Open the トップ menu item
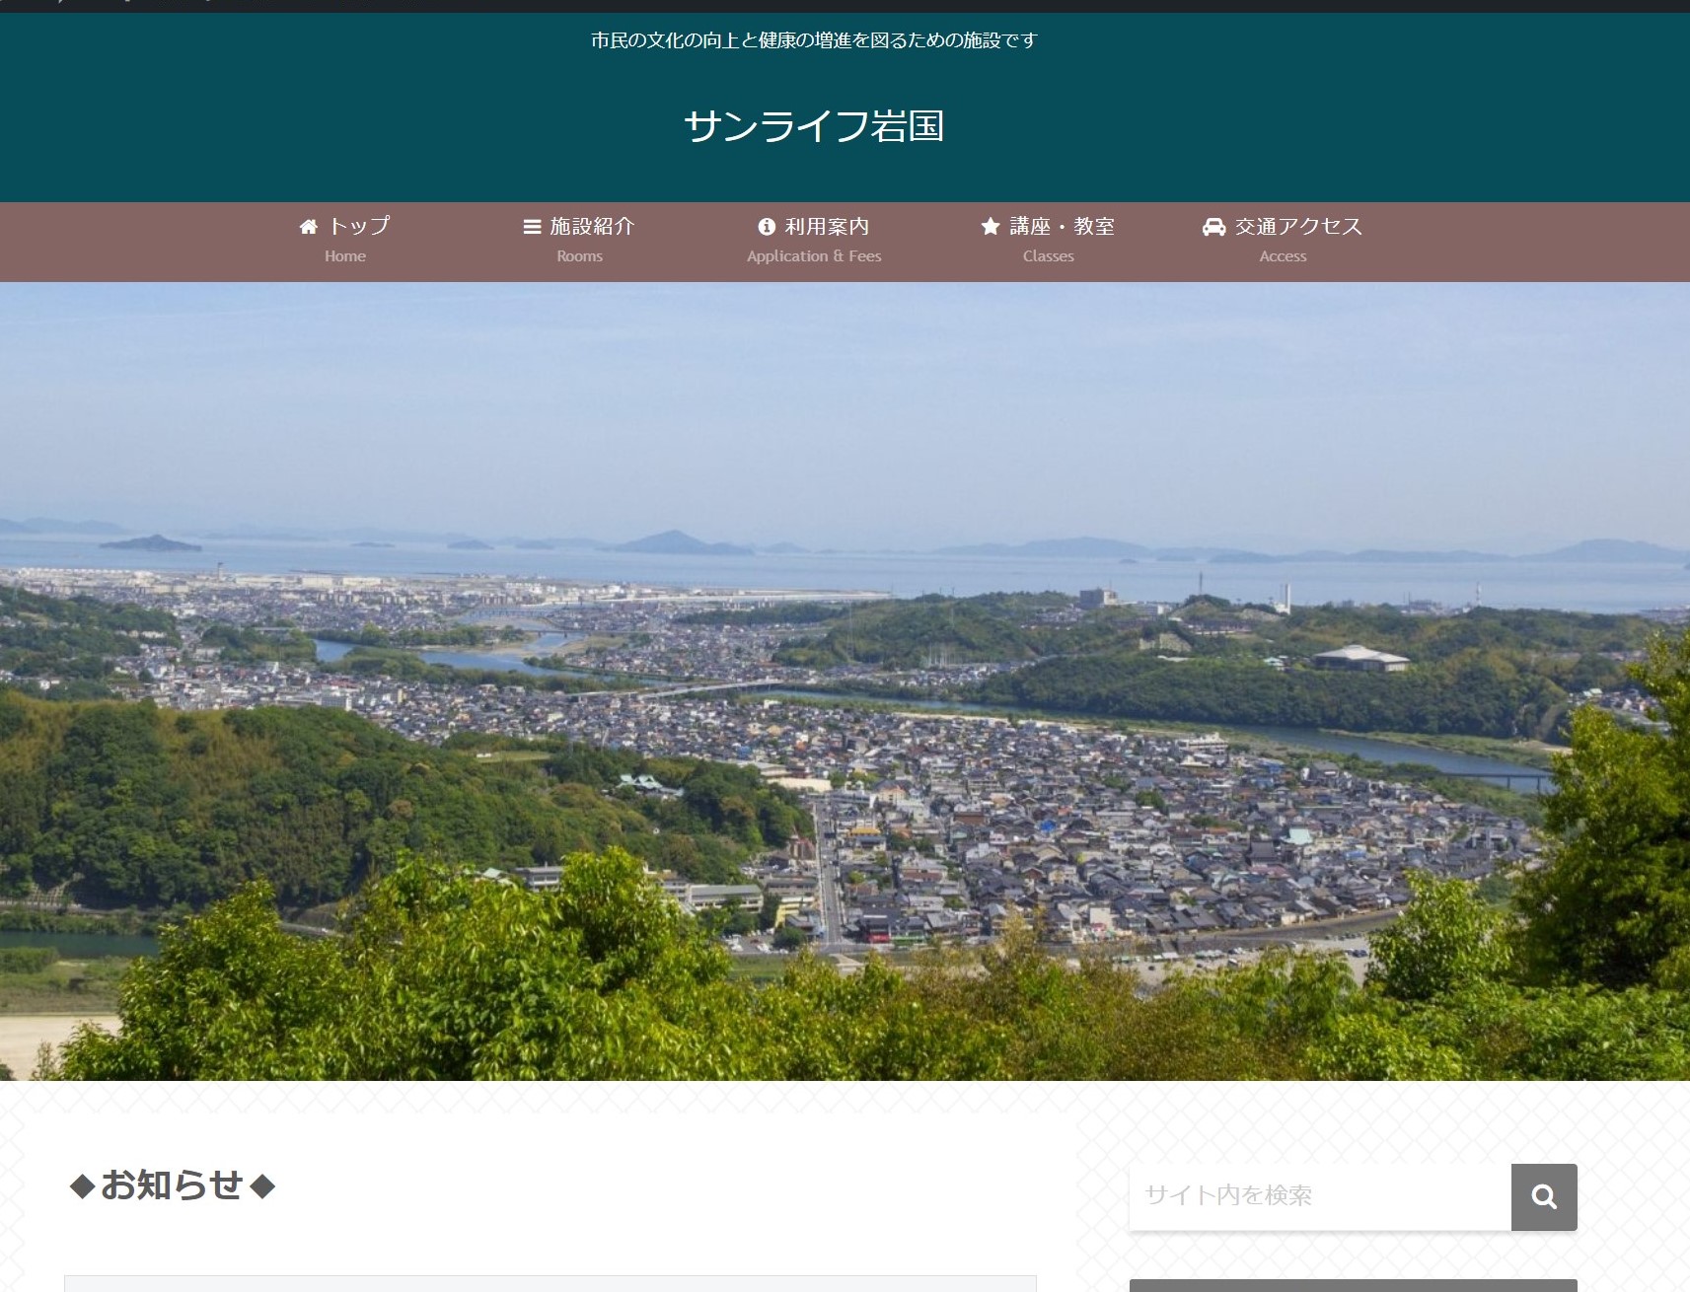 click(359, 226)
